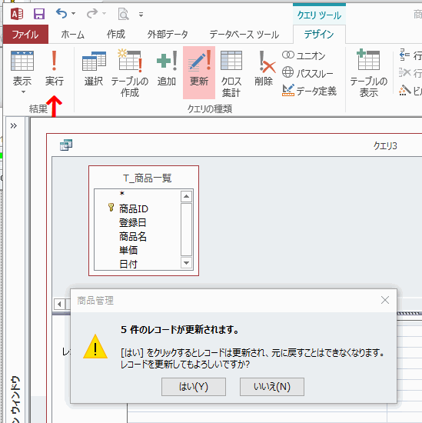The image size is (422, 423).
Task: Click the field list vertical scrollbar track
Action: point(186,229)
